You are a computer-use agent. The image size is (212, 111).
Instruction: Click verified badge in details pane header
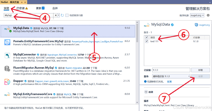172,25
